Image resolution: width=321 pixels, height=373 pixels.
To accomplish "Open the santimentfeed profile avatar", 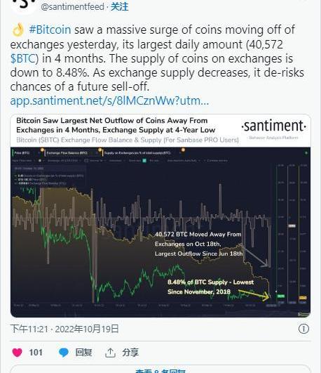I will click(24, 6).
